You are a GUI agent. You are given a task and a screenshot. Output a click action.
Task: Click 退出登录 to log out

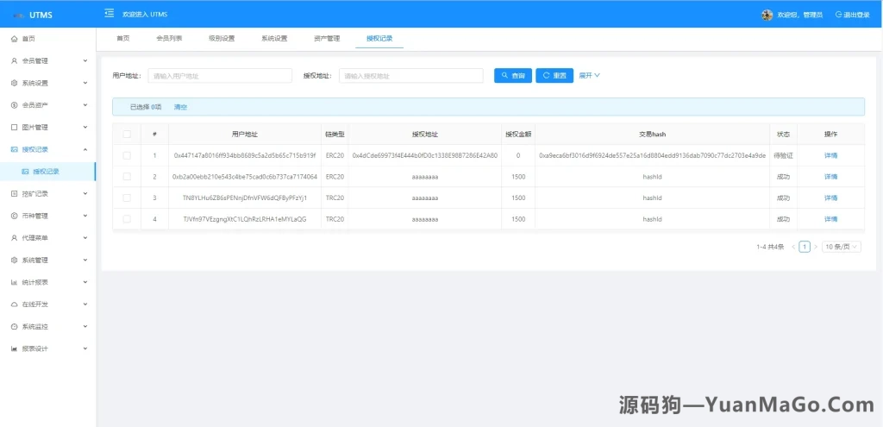pos(852,15)
